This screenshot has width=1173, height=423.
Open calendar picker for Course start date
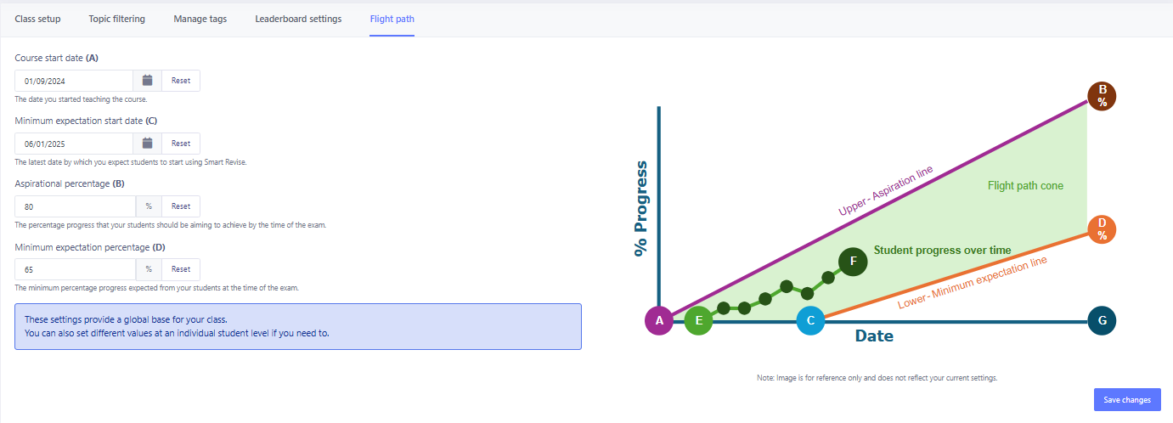point(147,81)
